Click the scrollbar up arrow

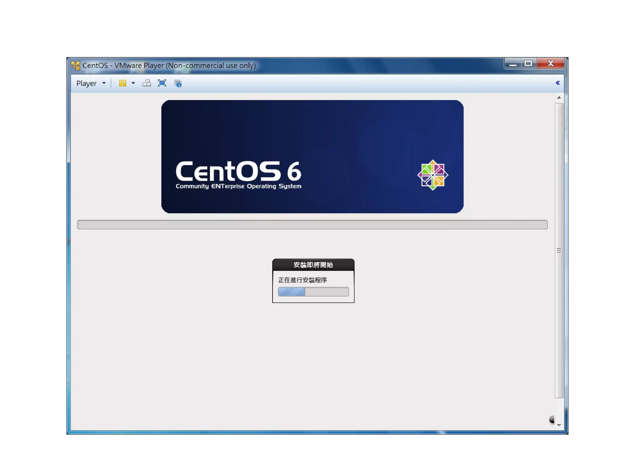pyautogui.click(x=559, y=98)
